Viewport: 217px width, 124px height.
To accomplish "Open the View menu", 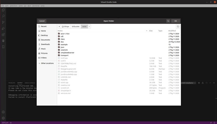I will pos(21,6).
